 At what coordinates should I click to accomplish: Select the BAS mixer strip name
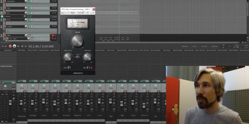coord(155,116)
